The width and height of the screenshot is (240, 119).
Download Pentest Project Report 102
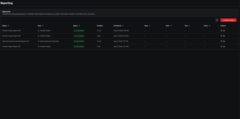tap(224, 47)
